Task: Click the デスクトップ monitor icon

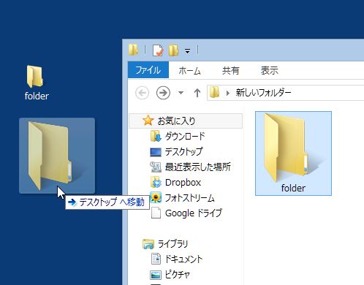Action: tap(156, 152)
